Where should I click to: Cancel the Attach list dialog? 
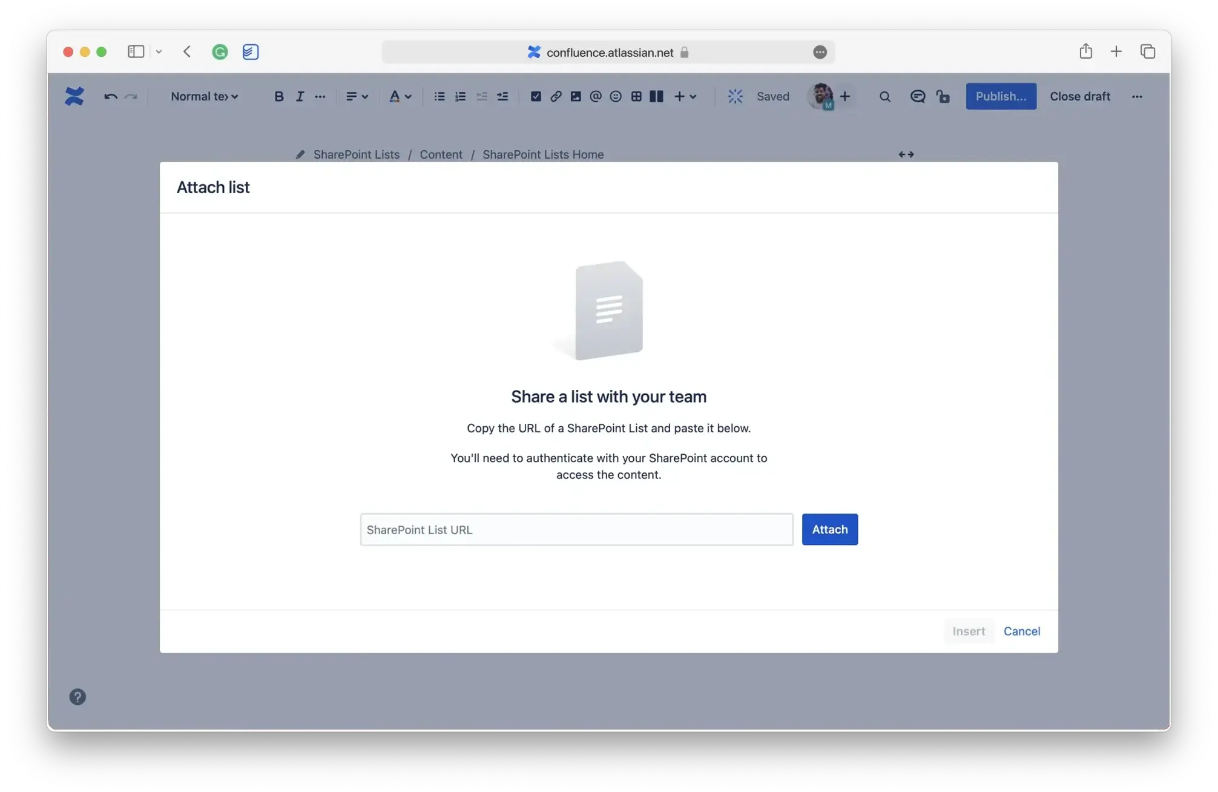1022,632
